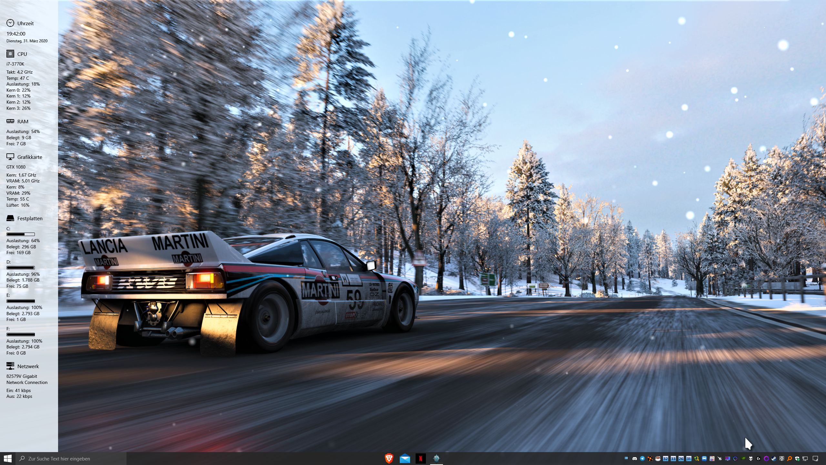Open the white fox mask tray icon
The image size is (826, 465).
coord(751,459)
